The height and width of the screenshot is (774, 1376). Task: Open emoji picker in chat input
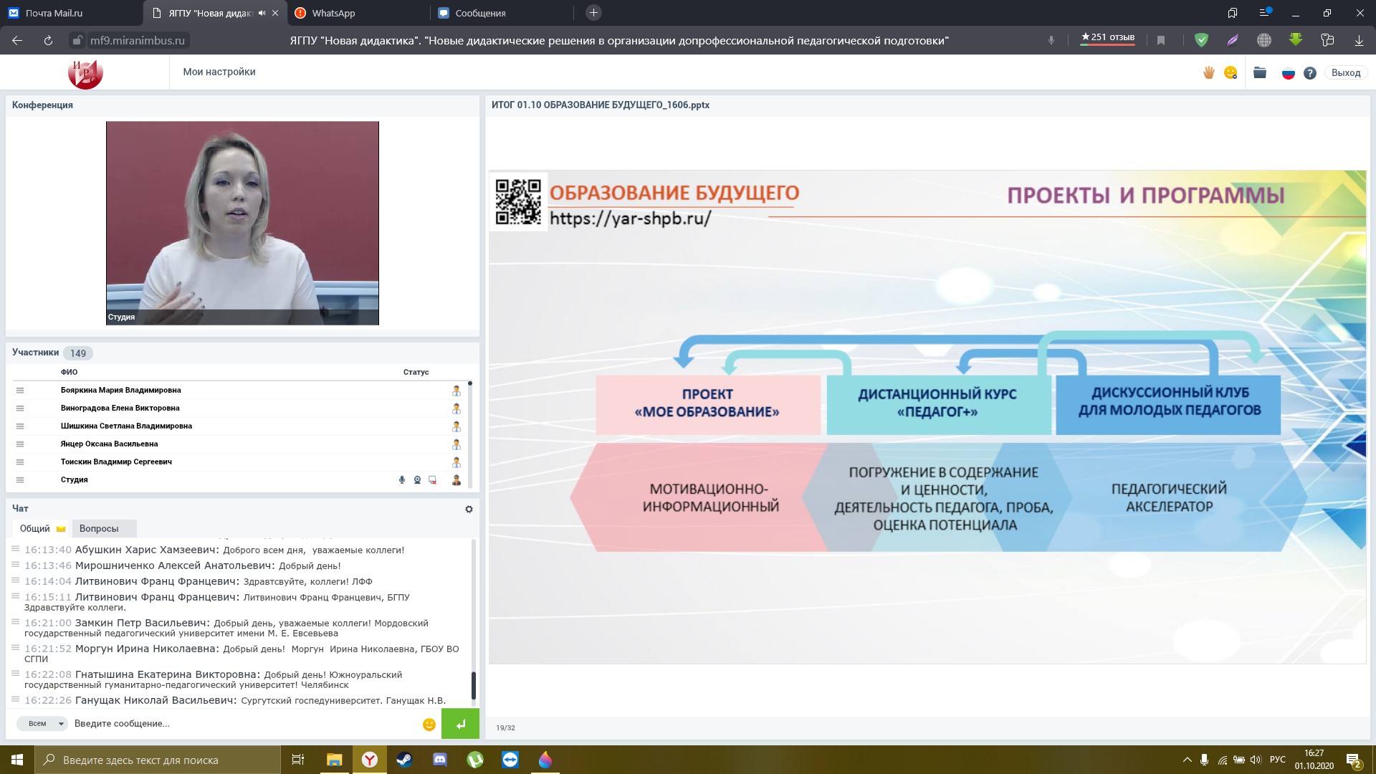coord(429,725)
